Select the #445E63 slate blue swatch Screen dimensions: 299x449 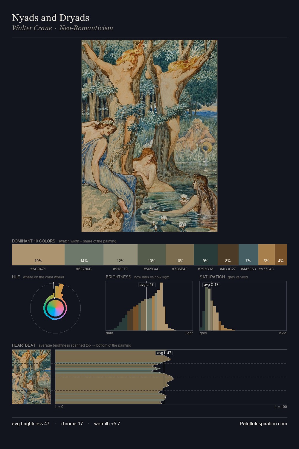point(248,255)
